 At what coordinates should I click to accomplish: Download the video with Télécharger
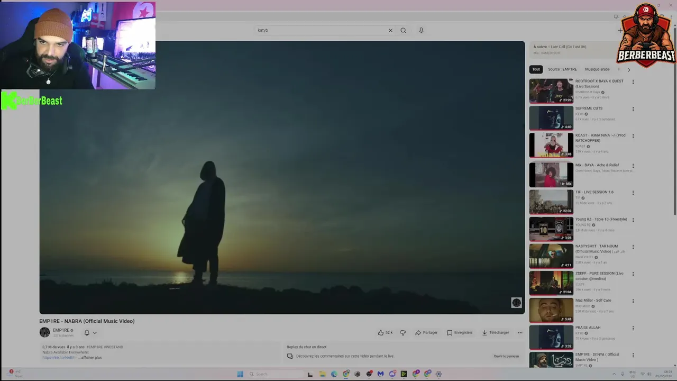point(496,333)
